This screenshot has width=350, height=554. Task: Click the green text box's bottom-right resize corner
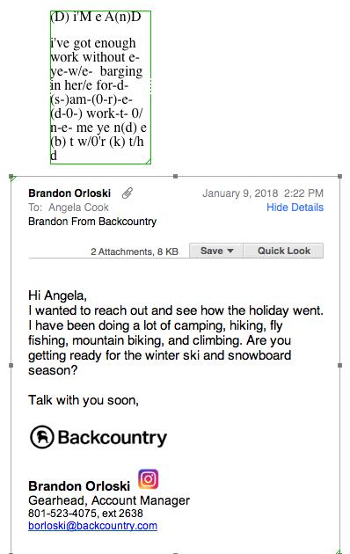149,162
